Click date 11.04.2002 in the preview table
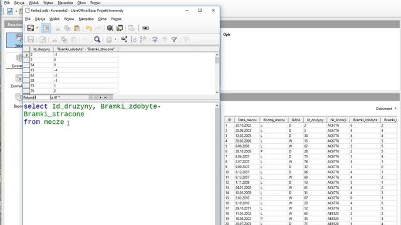 click(x=243, y=214)
